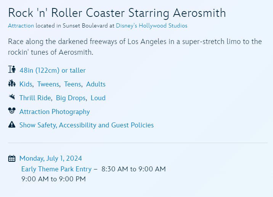Select the Teens link
The image size is (273, 197).
(x=73, y=84)
